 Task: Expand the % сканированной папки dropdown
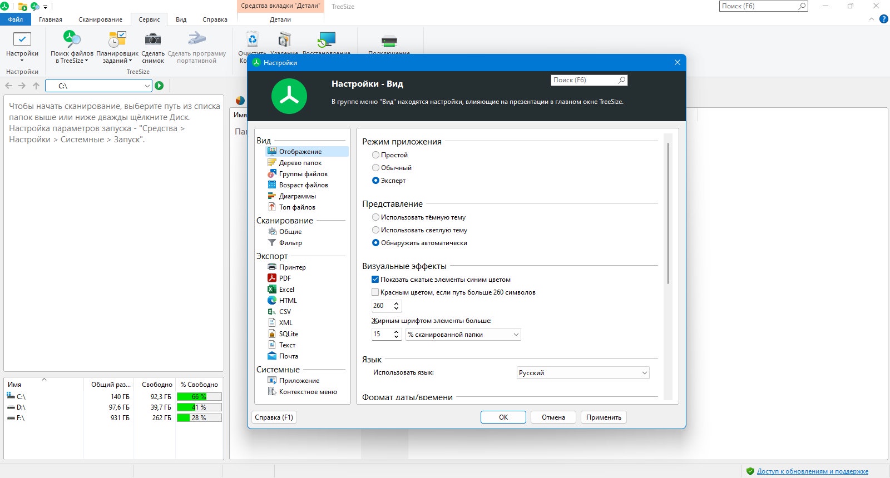tap(463, 335)
